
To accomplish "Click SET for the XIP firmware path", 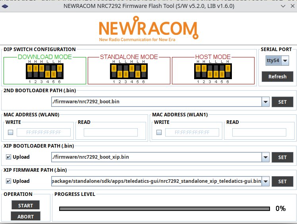I will pyautogui.click(x=282, y=181).
